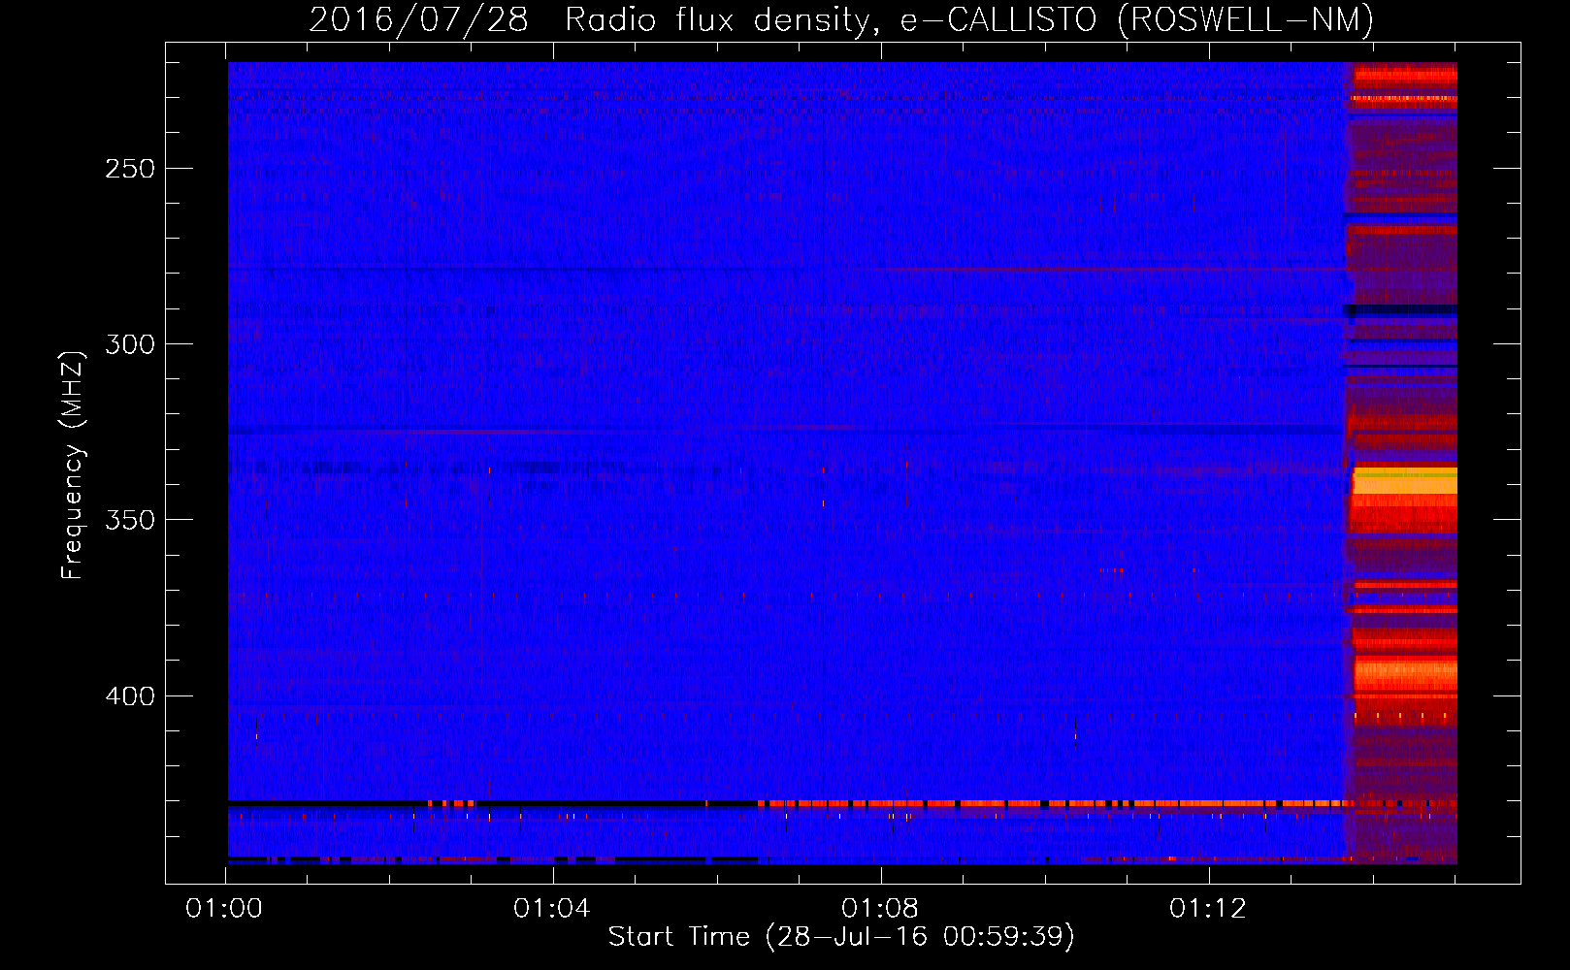Click the '01:12' time axis label

point(1208,909)
